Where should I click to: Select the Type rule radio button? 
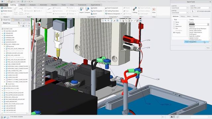tap(174, 24)
